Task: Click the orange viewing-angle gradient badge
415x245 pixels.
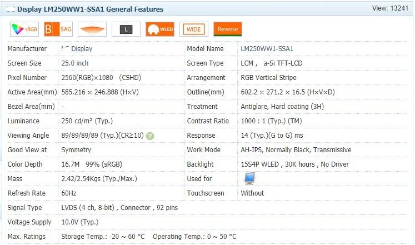Action: point(92,29)
